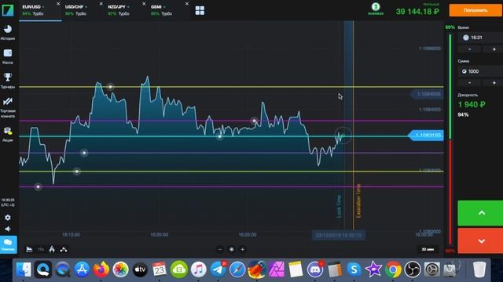503x282 pixels.
Task: Open the drawing tools compass icon
Action: pyautogui.click(x=52, y=249)
